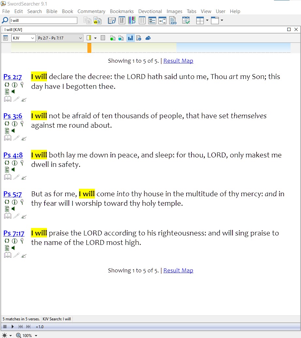
Task: Open the Bible search icon (book with magnifier)
Action: point(112,21)
